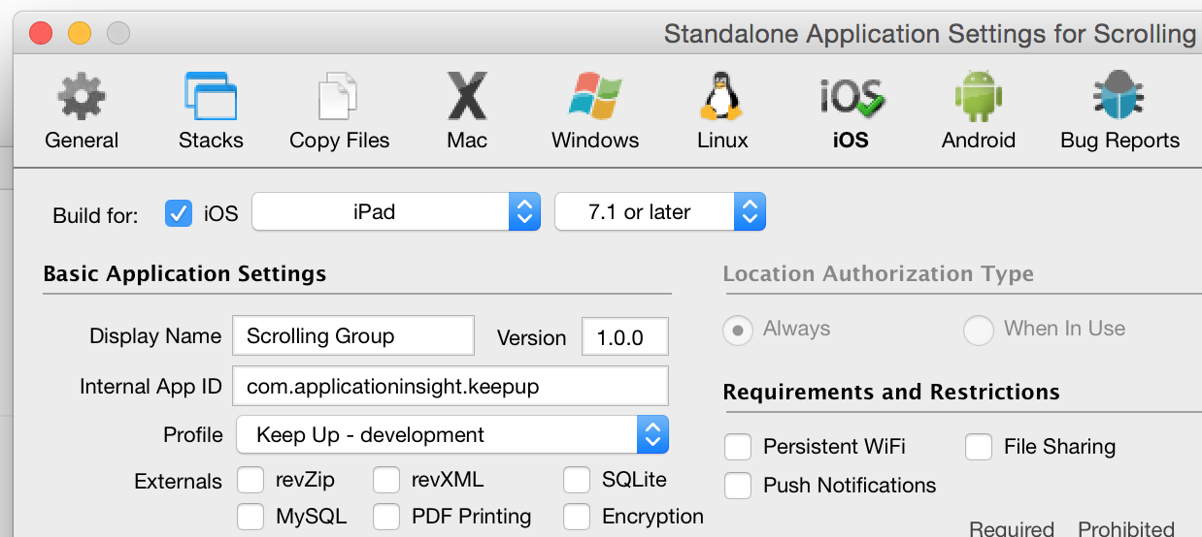The image size is (1202, 537).
Task: Open the iPad device dropdown
Action: [395, 212]
